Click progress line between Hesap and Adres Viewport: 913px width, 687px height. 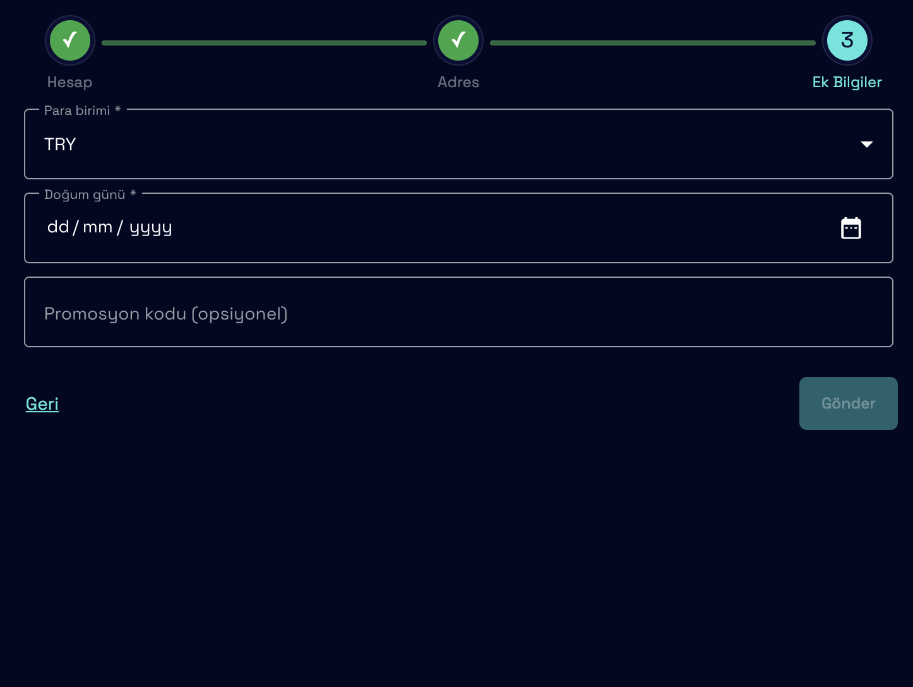[x=264, y=43]
